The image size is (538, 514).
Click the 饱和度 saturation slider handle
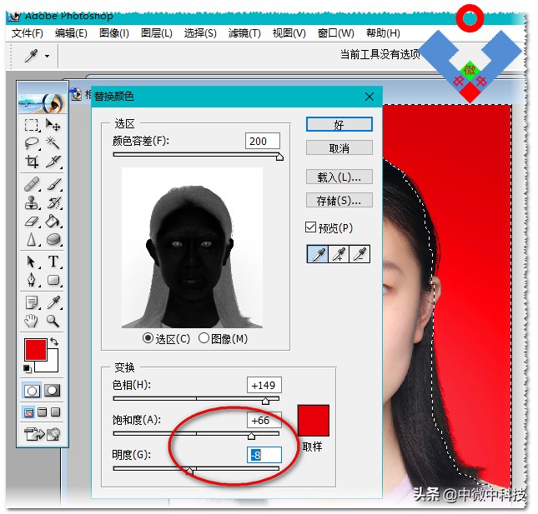tap(251, 436)
